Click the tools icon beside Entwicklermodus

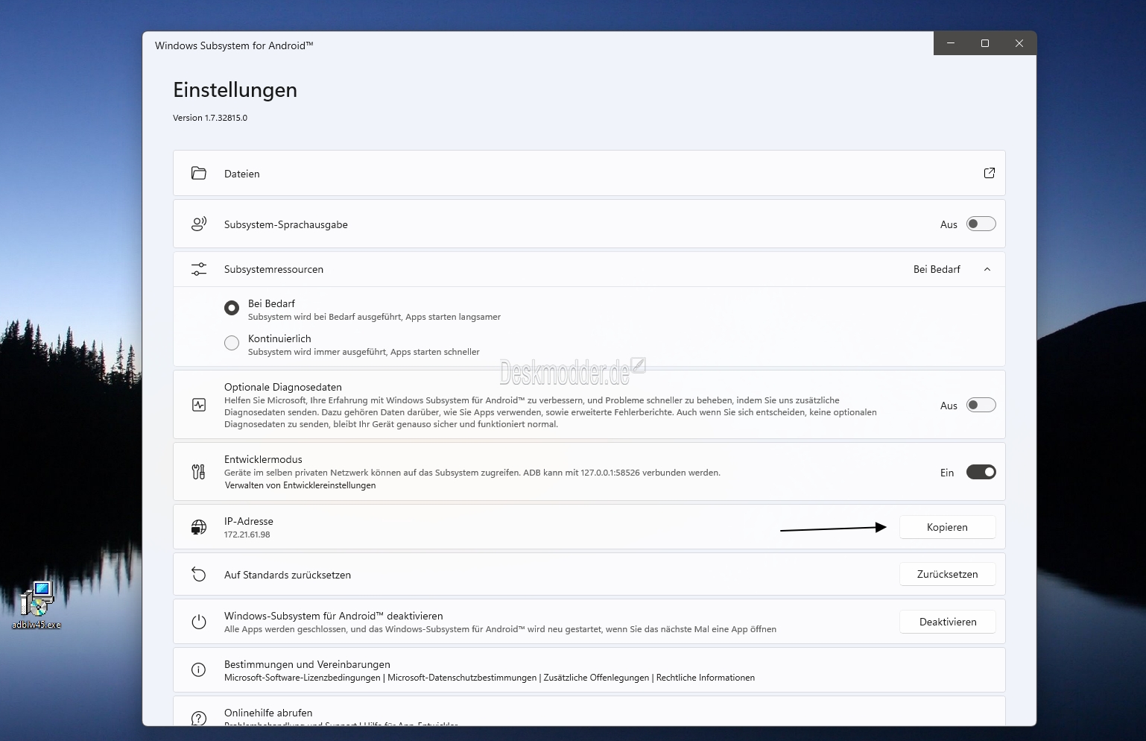click(x=199, y=472)
